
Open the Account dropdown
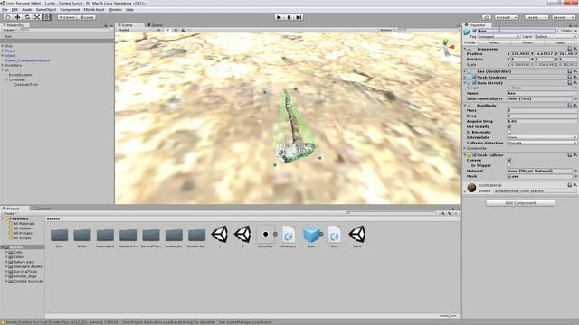(507, 17)
